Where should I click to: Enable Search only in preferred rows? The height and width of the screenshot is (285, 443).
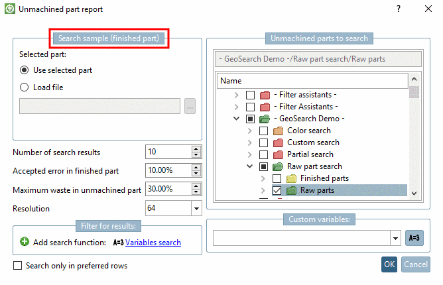[18, 266]
